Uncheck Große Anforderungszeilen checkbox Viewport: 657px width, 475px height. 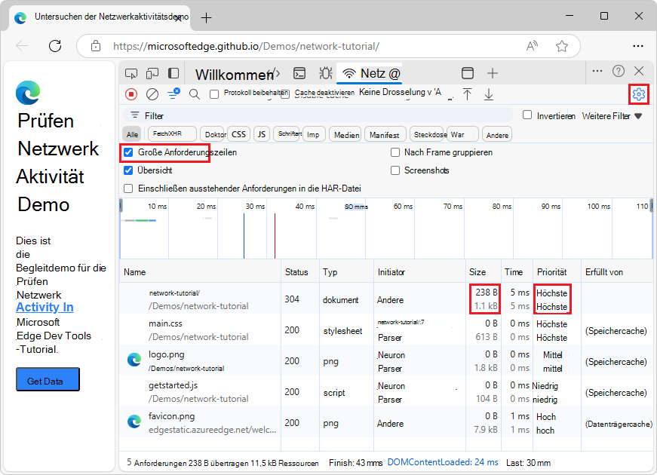(x=128, y=152)
